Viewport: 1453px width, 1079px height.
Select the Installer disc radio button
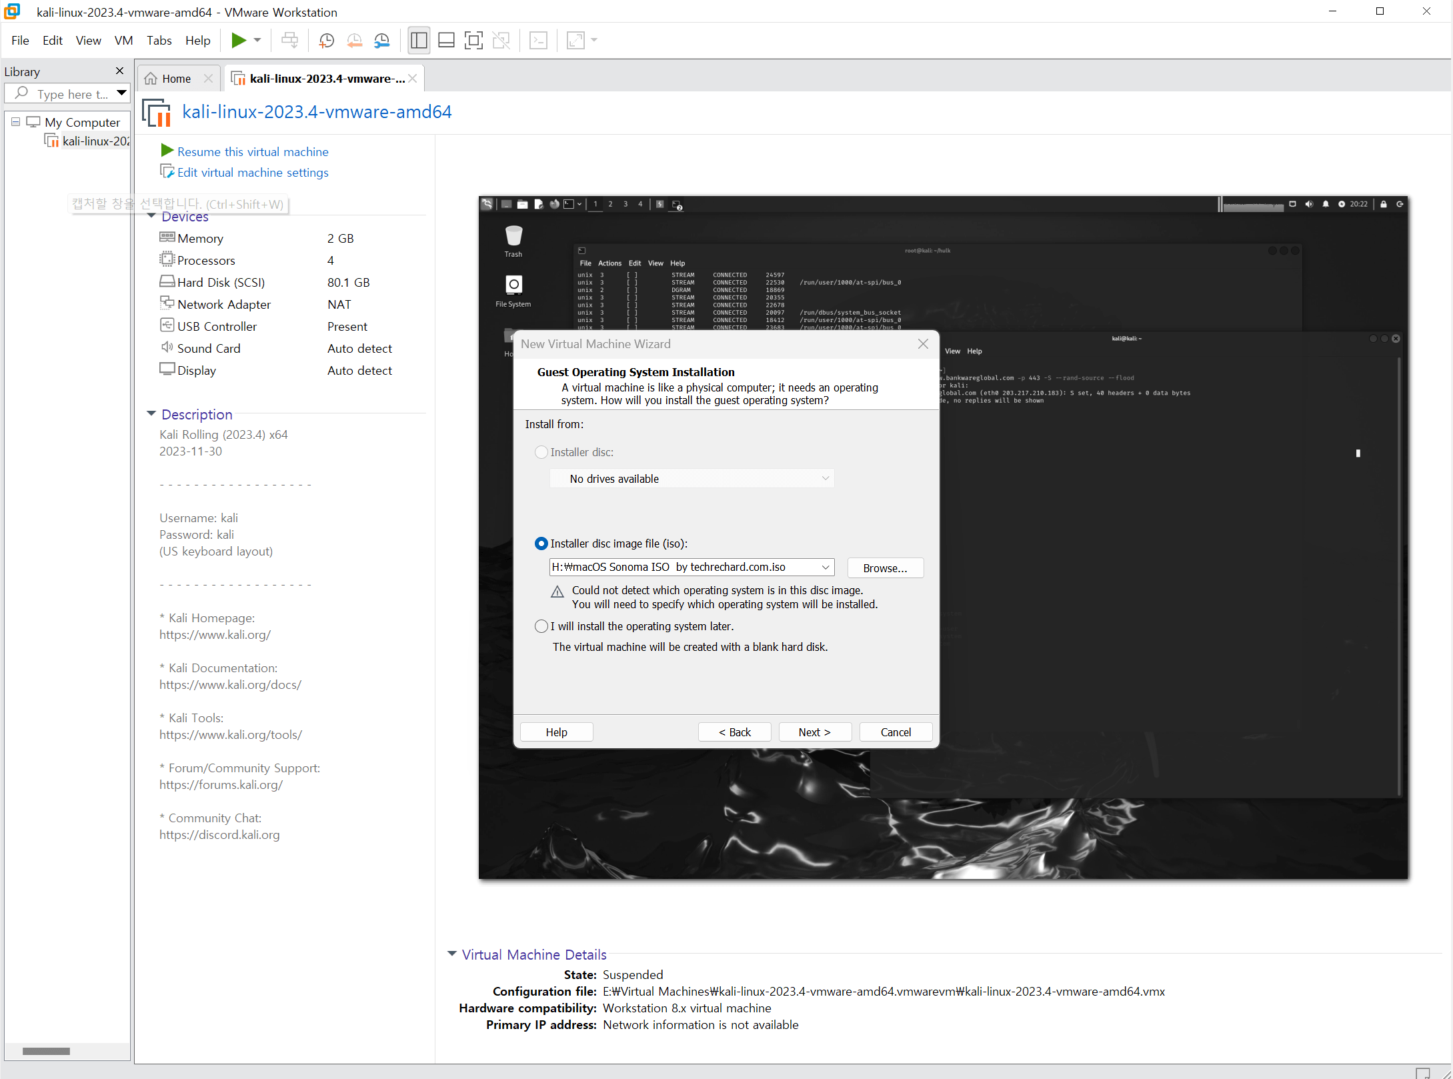pos(541,452)
